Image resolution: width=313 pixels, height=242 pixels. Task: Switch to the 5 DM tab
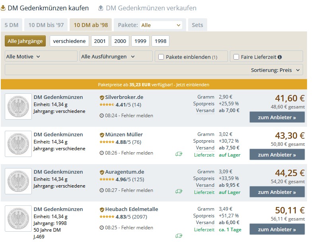click(x=12, y=25)
